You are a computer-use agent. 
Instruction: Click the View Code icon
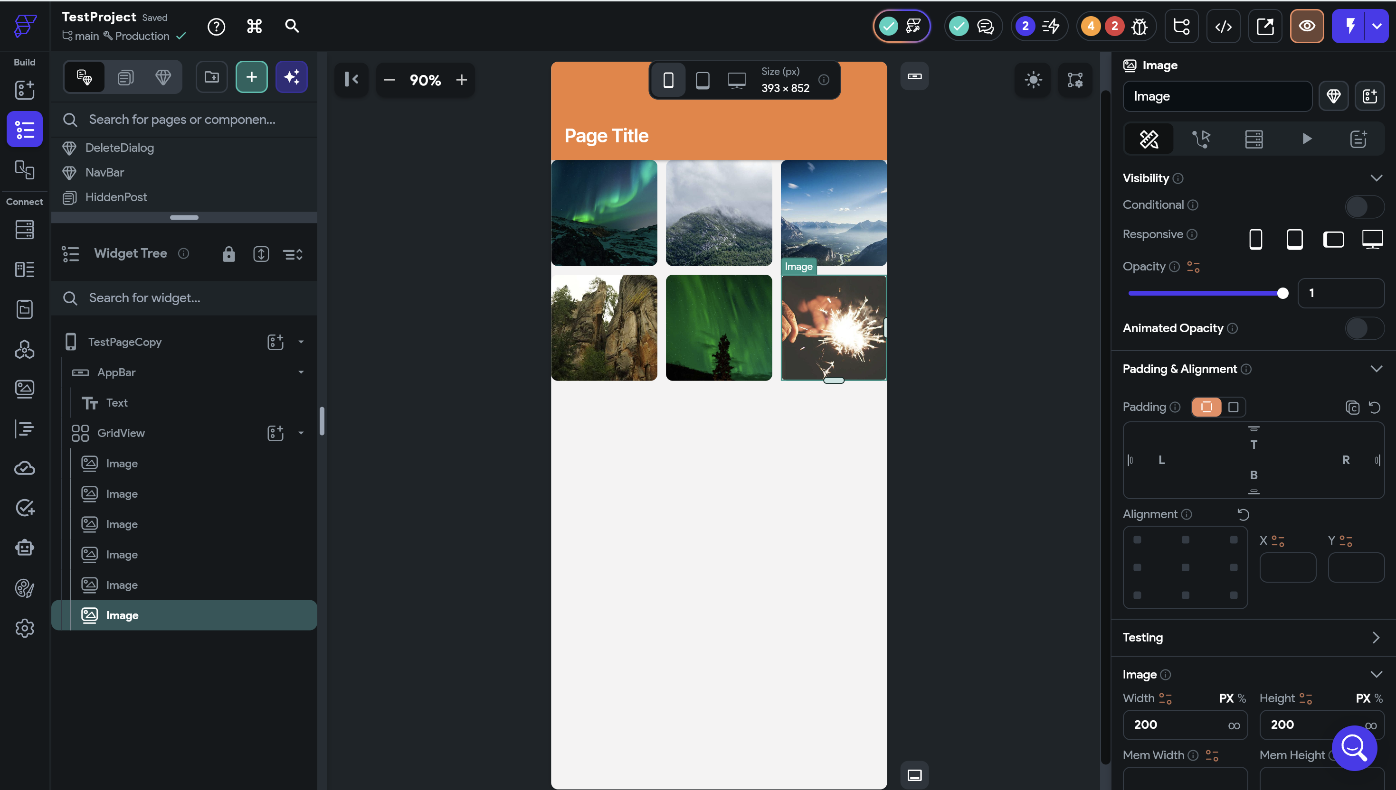pyautogui.click(x=1223, y=26)
